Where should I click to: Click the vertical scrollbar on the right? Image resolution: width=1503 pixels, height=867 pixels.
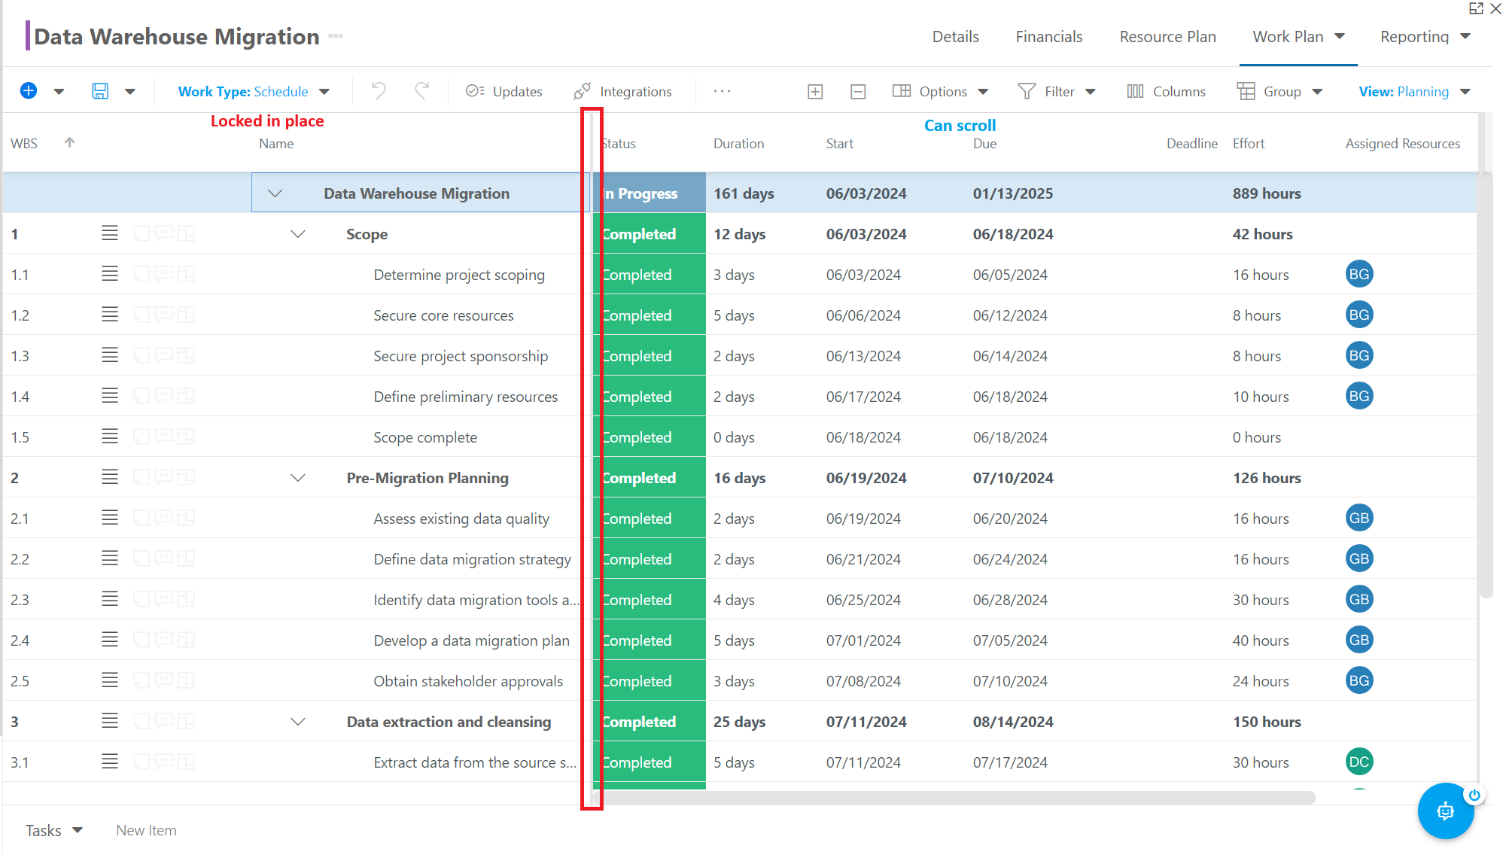(1486, 385)
